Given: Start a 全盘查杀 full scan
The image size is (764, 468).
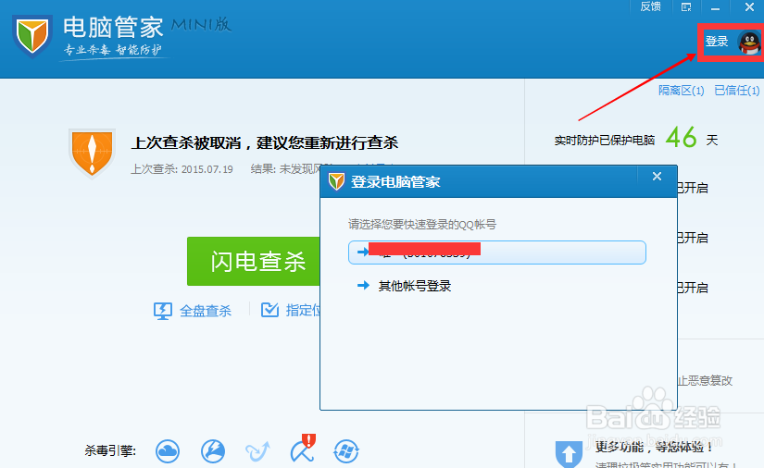Looking at the screenshot, I should click(206, 311).
